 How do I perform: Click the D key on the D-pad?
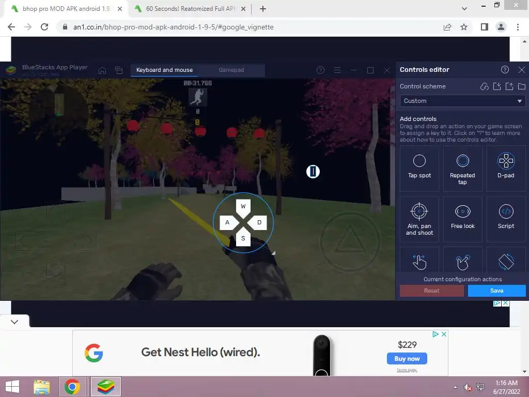coord(258,222)
